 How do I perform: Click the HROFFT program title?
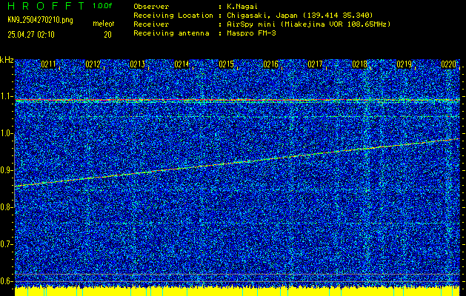pyautogui.click(x=46, y=6)
